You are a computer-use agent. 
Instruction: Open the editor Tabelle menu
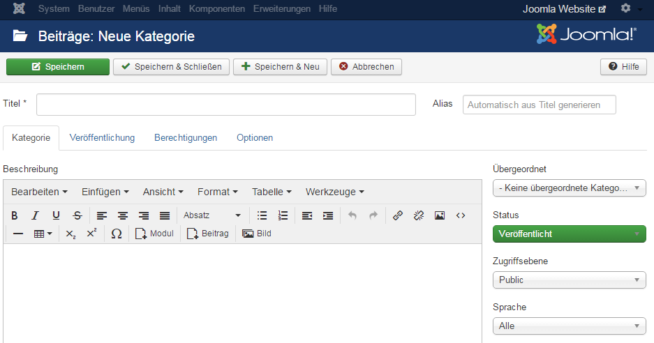[x=272, y=192]
